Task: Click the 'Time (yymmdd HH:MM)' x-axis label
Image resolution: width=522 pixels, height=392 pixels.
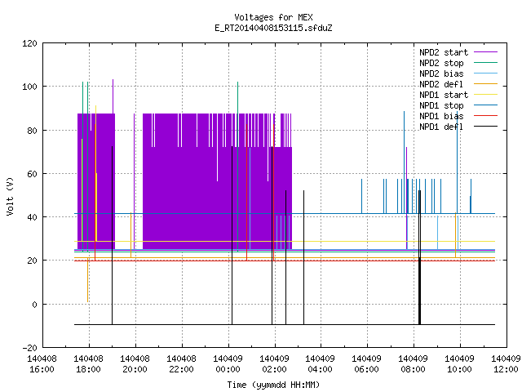Action: coord(273,385)
